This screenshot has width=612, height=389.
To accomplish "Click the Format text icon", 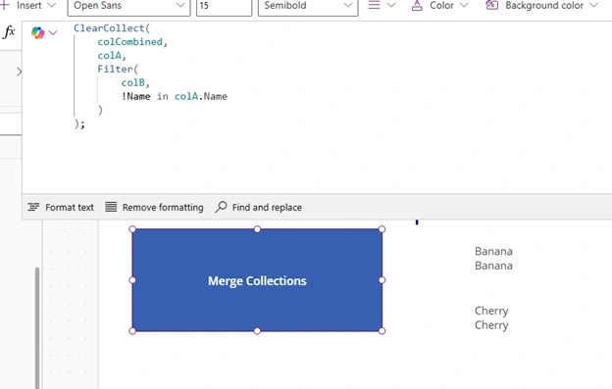I will click(x=33, y=207).
